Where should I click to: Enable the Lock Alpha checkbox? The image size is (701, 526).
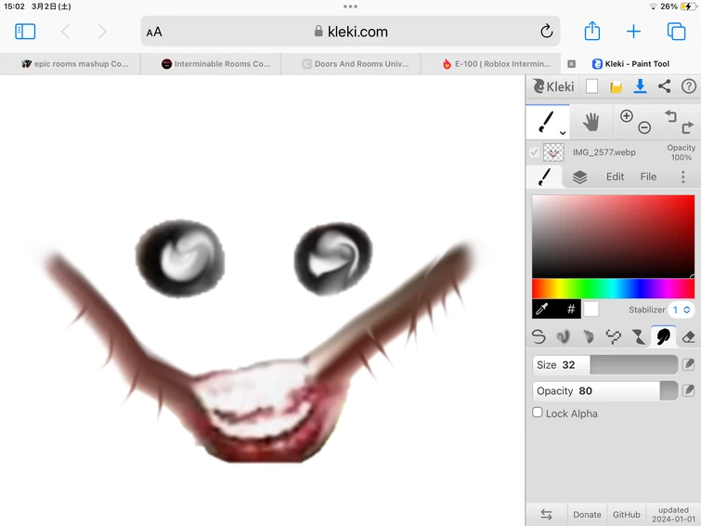(538, 413)
